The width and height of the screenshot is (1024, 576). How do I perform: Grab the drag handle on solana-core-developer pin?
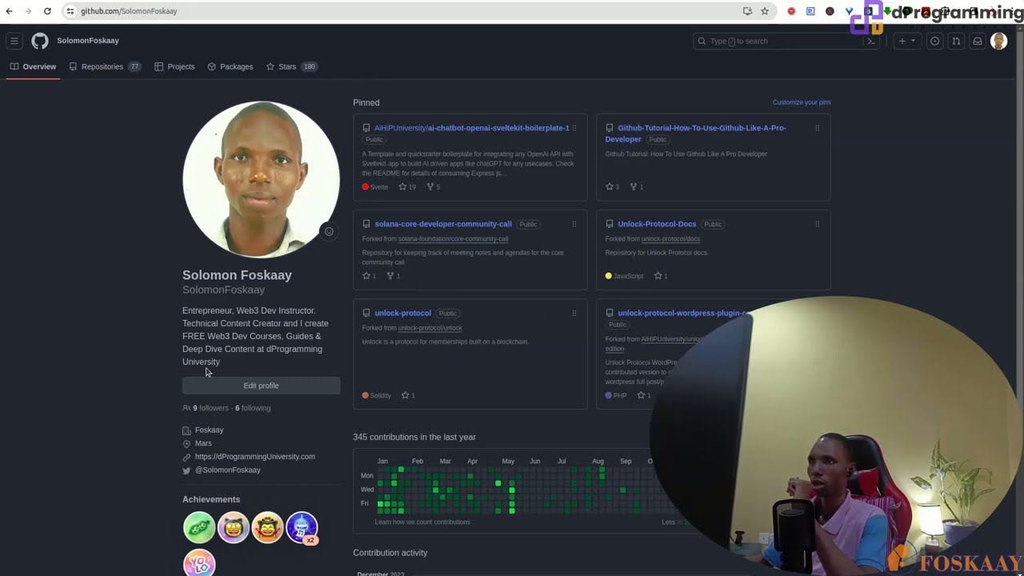[574, 224]
